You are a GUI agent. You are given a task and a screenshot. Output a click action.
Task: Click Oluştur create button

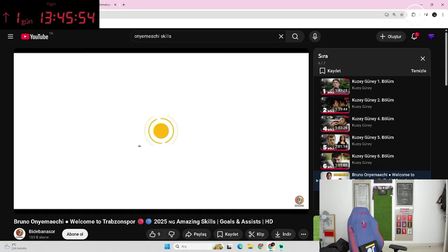tap(391, 36)
